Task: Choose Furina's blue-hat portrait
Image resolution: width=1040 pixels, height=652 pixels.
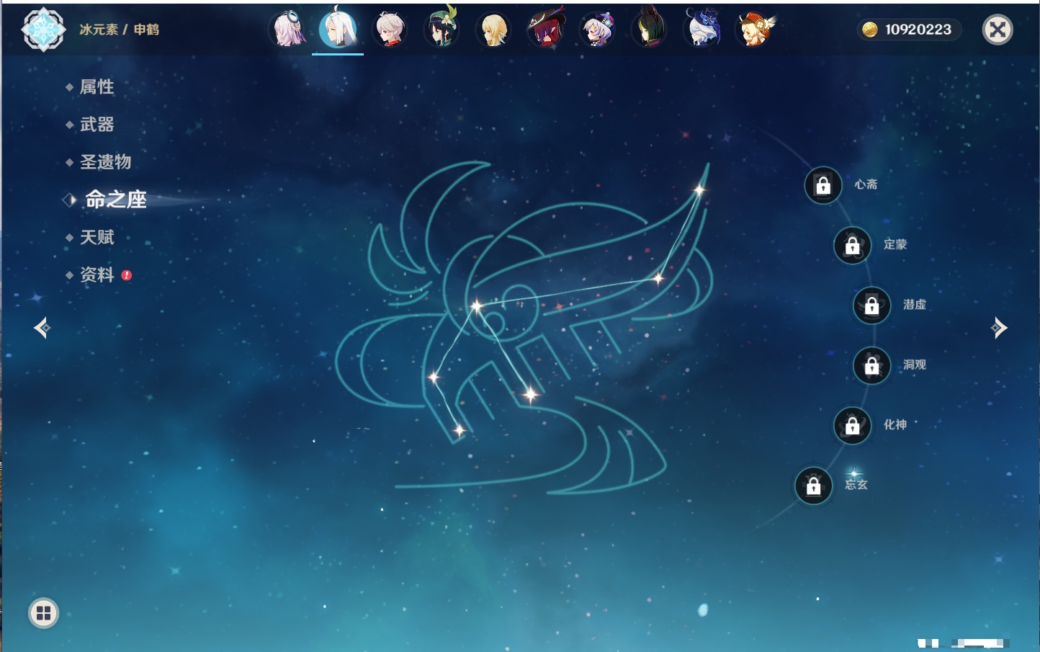Action: (702, 30)
